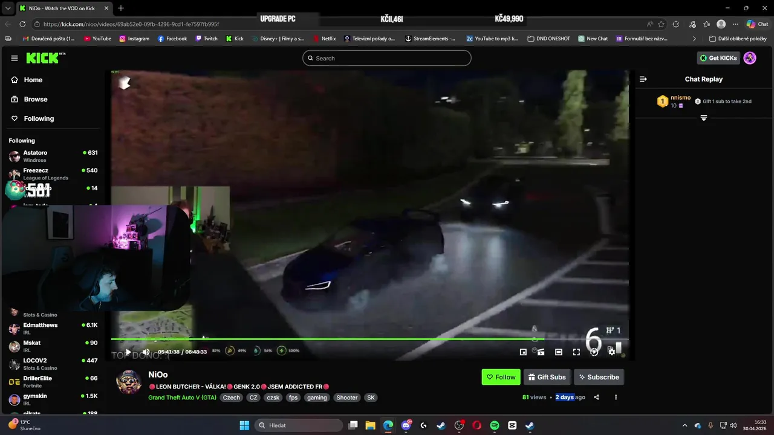Click the Kick search field
This screenshot has width=774, height=435.
pyautogui.click(x=387, y=58)
